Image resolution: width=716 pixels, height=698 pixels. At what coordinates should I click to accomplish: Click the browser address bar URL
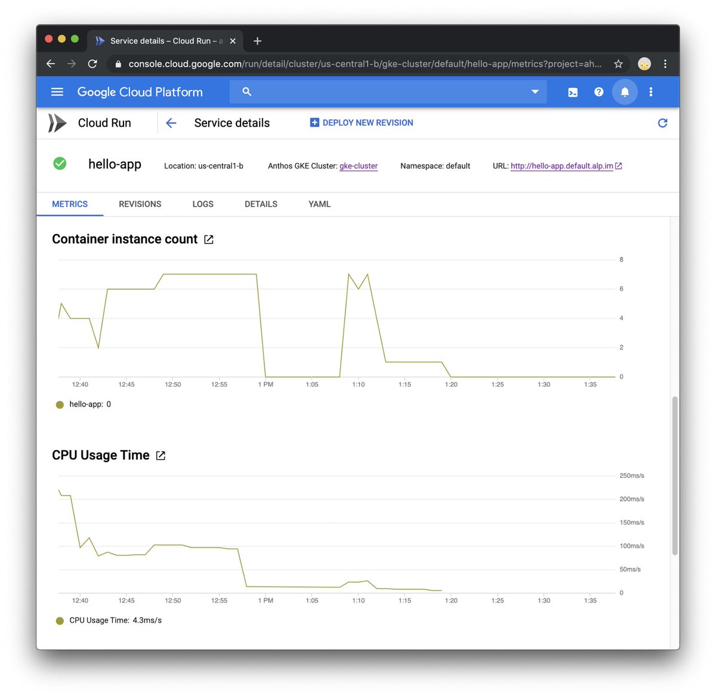click(365, 64)
